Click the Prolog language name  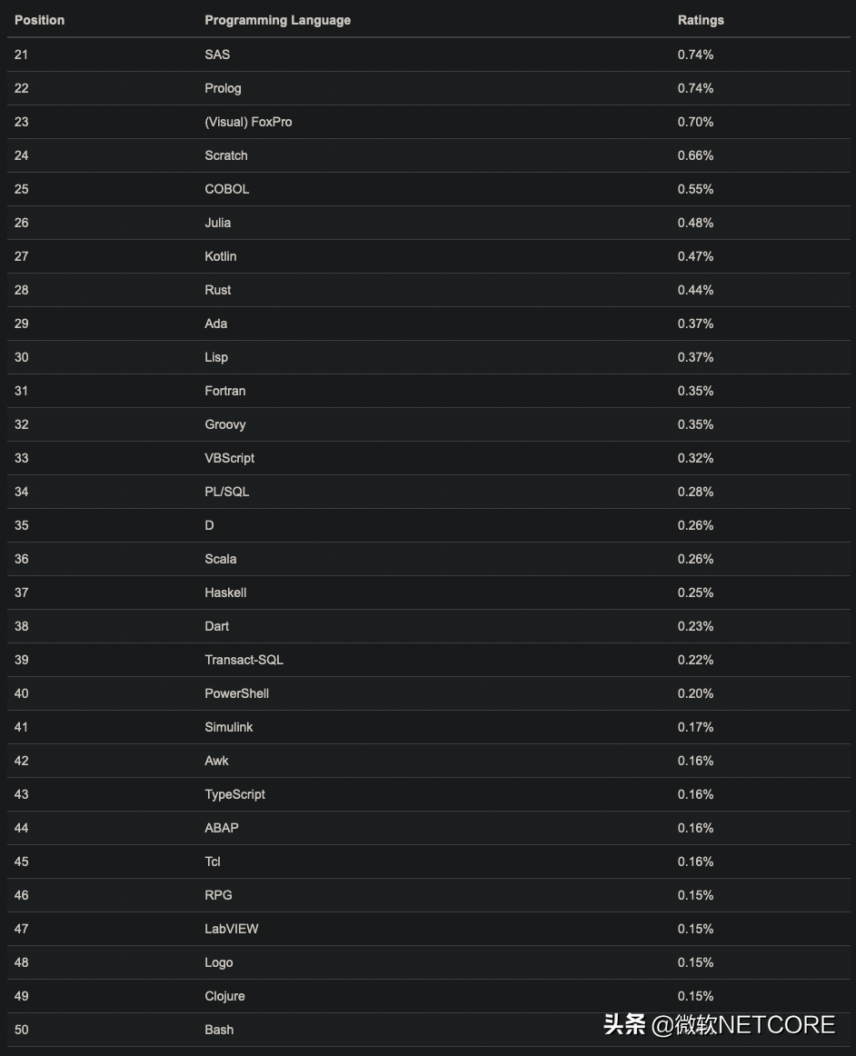pyautogui.click(x=223, y=88)
